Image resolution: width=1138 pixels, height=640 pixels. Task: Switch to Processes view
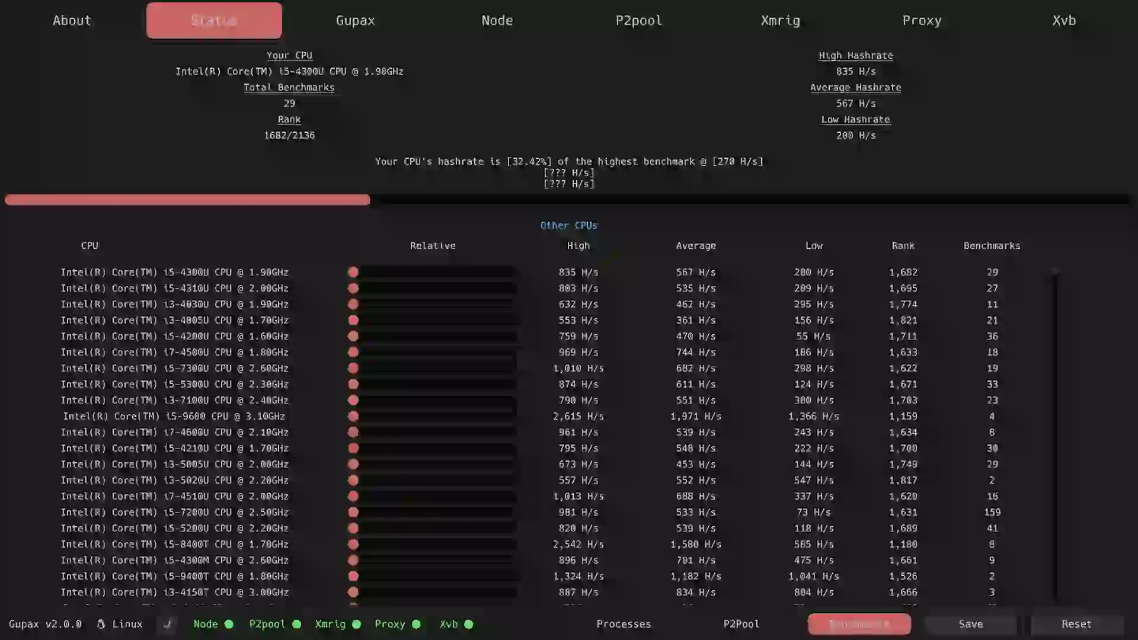tap(623, 624)
